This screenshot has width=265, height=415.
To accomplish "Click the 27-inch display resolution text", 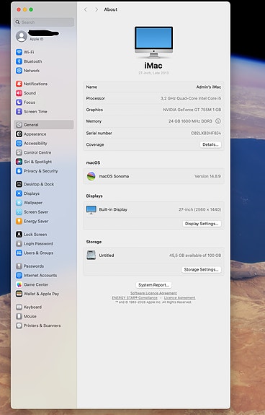I will coord(199,209).
